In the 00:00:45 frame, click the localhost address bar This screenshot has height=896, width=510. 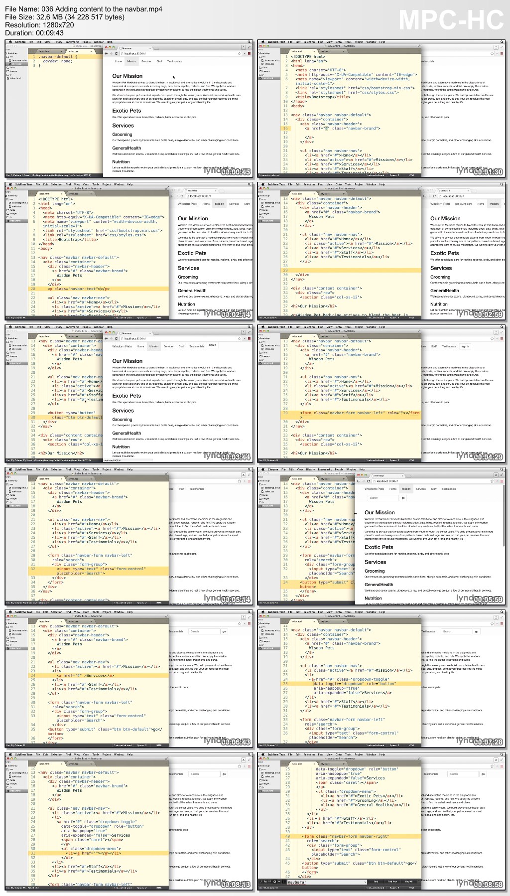[181, 54]
